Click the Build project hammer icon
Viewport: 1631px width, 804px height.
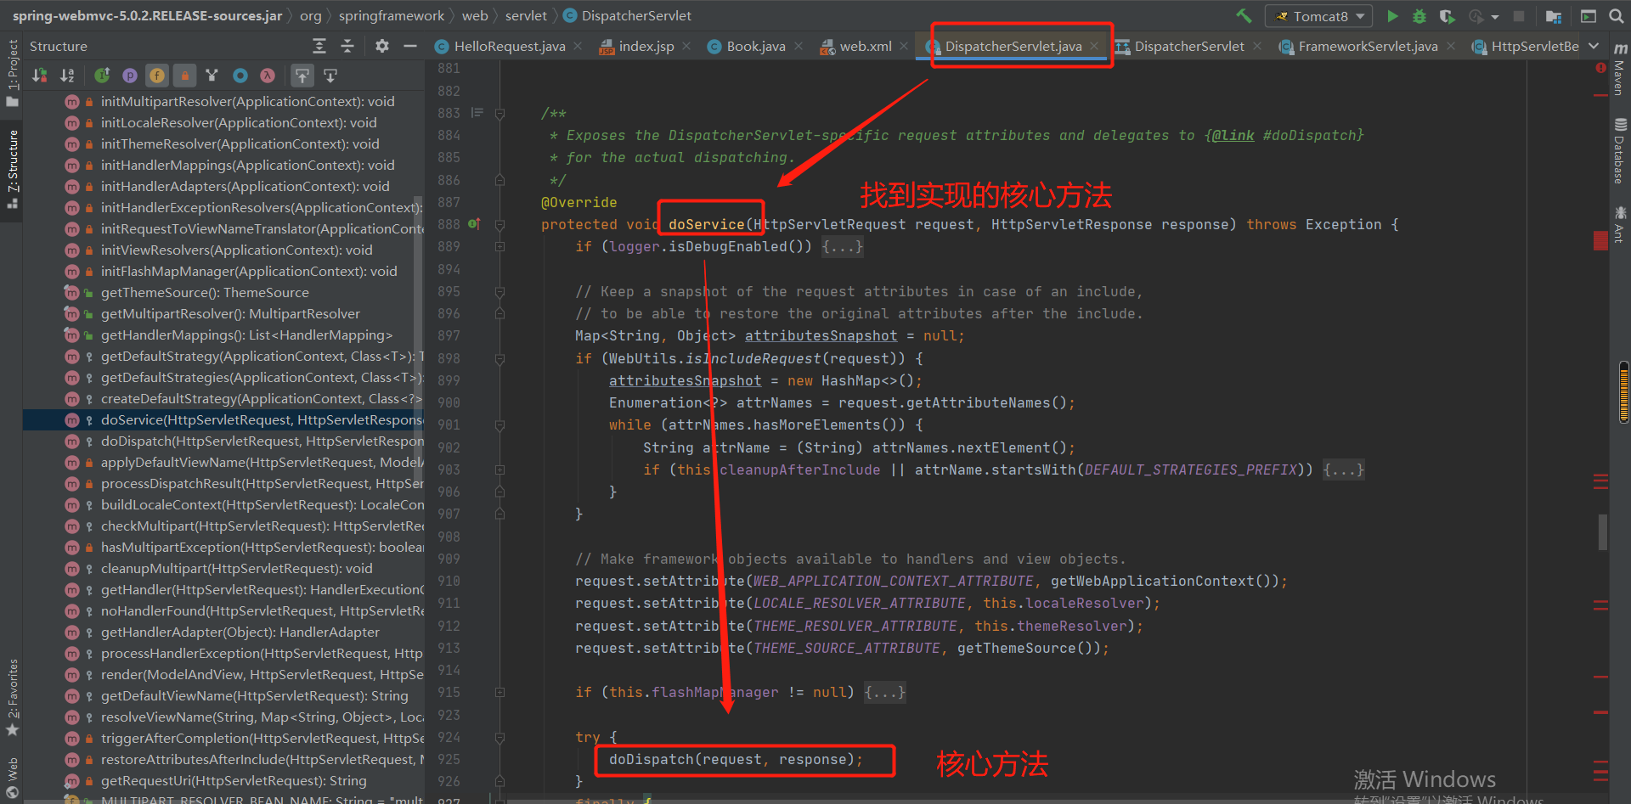[1244, 15]
